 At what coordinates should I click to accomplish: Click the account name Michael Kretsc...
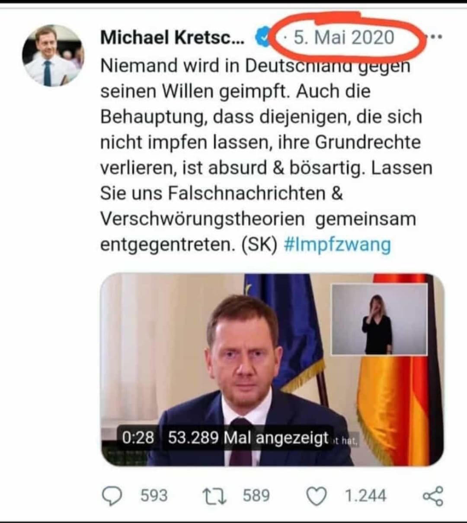tap(172, 38)
